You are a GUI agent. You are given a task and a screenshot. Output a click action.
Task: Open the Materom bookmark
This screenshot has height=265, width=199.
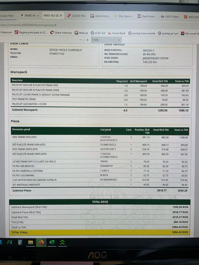[6, 32]
